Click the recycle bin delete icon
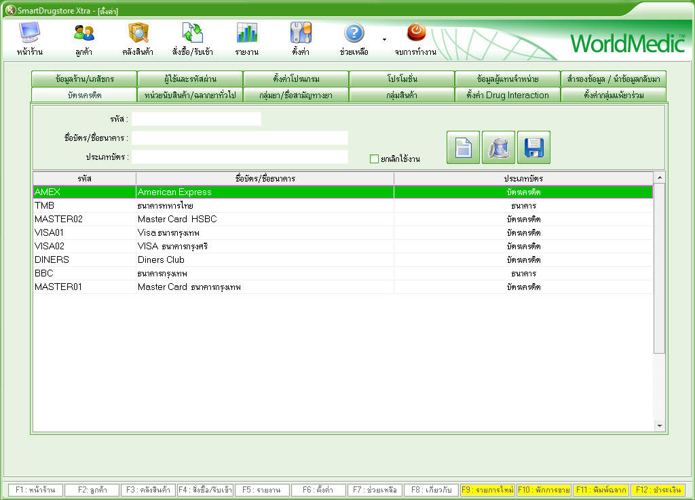 click(498, 148)
